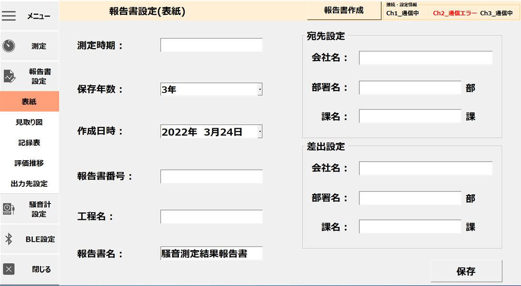Click the 保存 button

point(466,271)
